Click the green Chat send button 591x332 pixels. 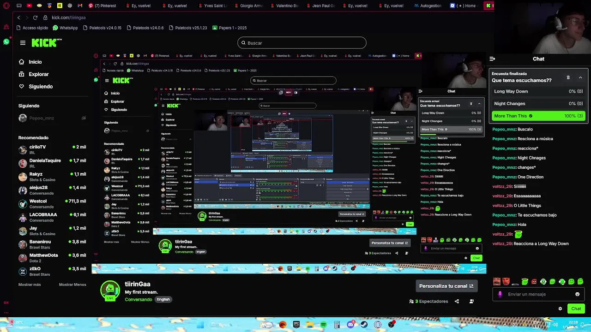576,309
